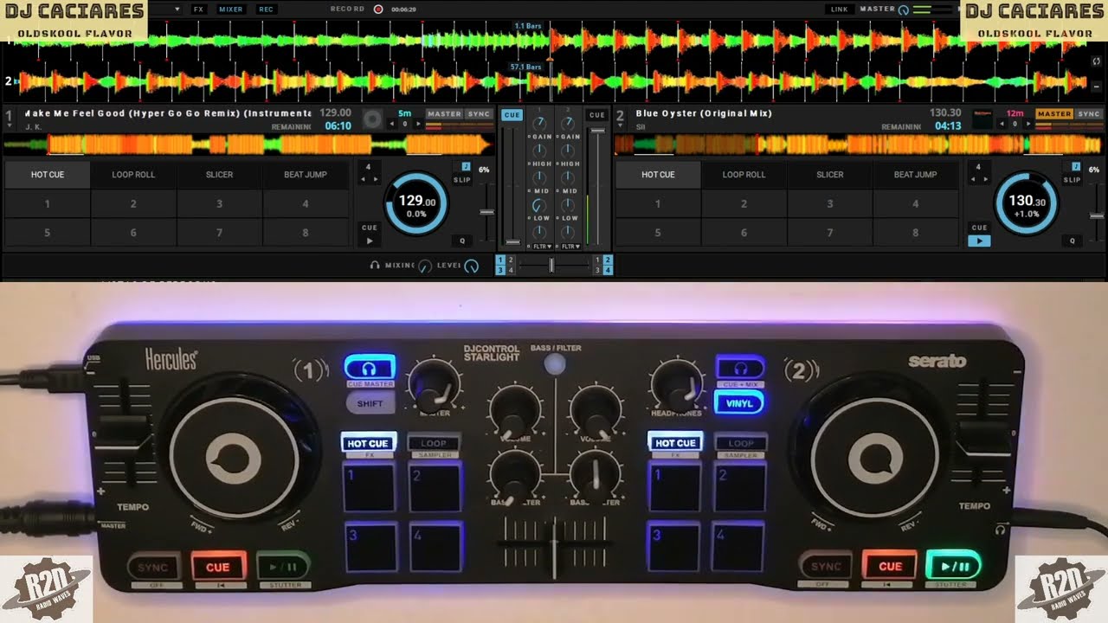The width and height of the screenshot is (1108, 623).
Task: Click deck 2 loop size increase arrow
Action: (x=985, y=179)
